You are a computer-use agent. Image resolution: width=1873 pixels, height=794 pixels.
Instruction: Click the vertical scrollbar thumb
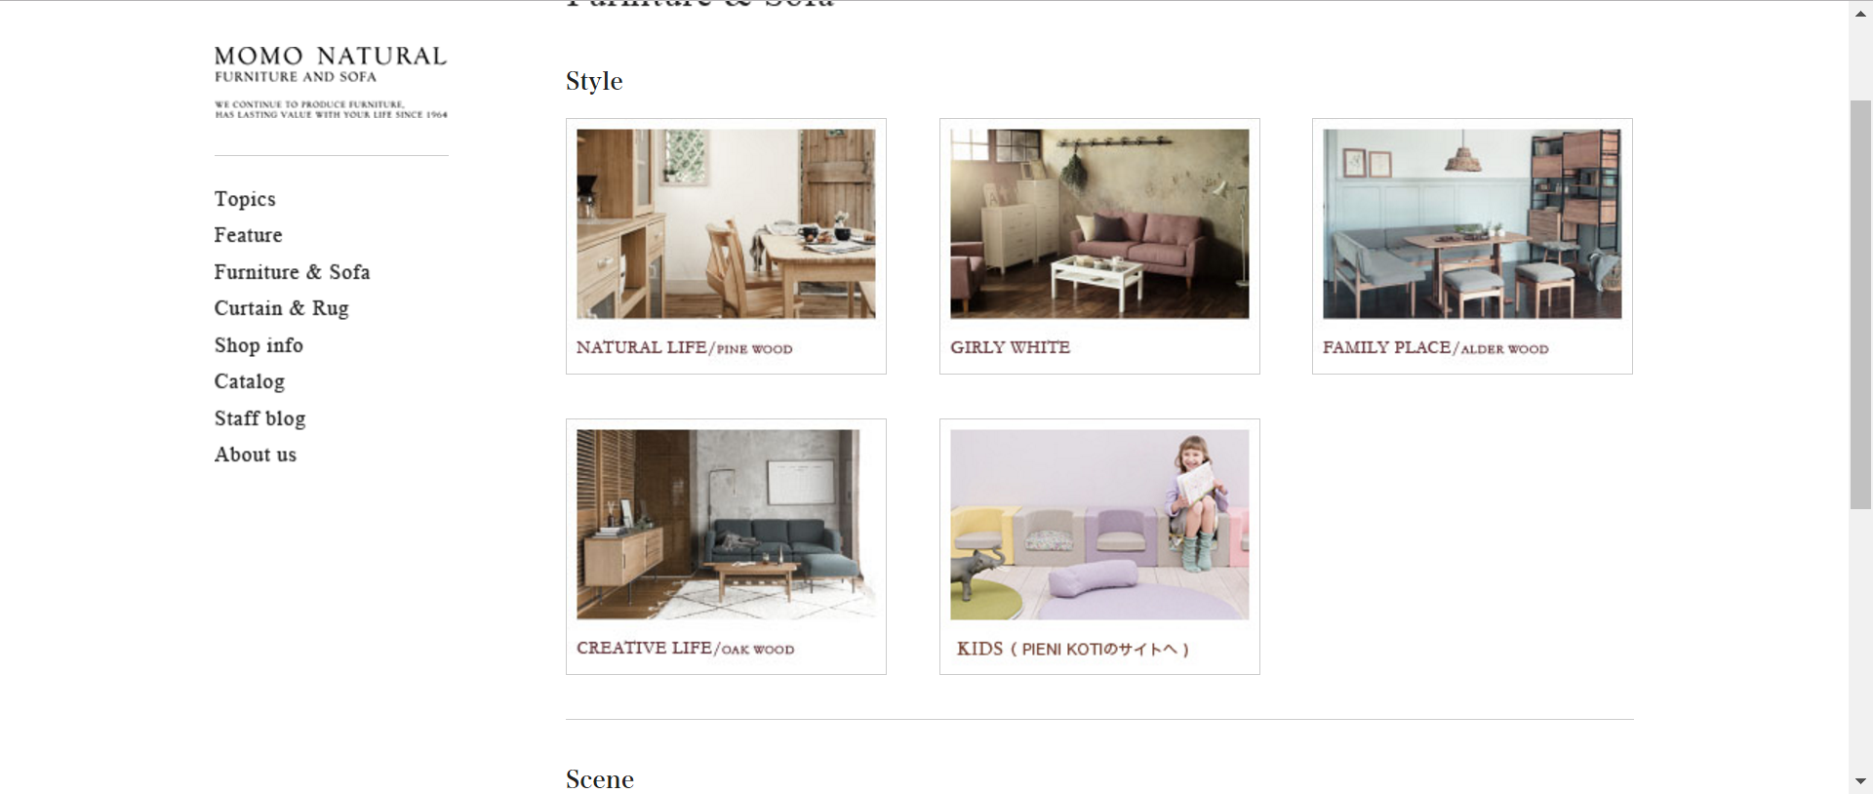pyautogui.click(x=1860, y=303)
